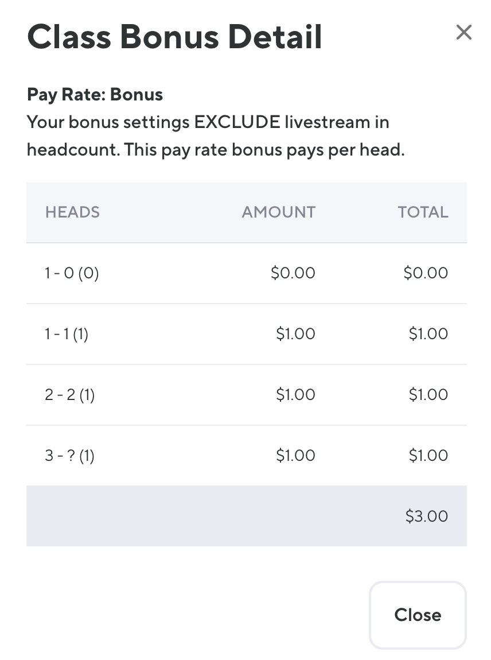Image resolution: width=491 pixels, height=660 pixels.
Task: Select the "1 - 1 (1)" heads row
Action: tap(67, 334)
